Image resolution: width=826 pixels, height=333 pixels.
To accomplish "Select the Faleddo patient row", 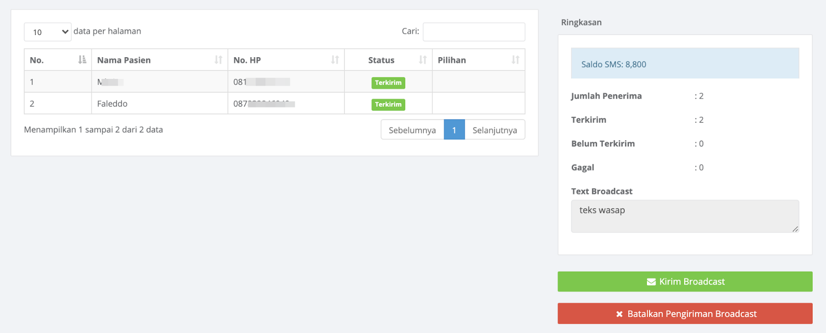I will (275, 104).
